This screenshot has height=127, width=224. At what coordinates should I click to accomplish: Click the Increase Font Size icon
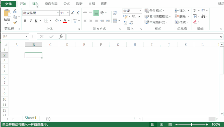(72, 13)
